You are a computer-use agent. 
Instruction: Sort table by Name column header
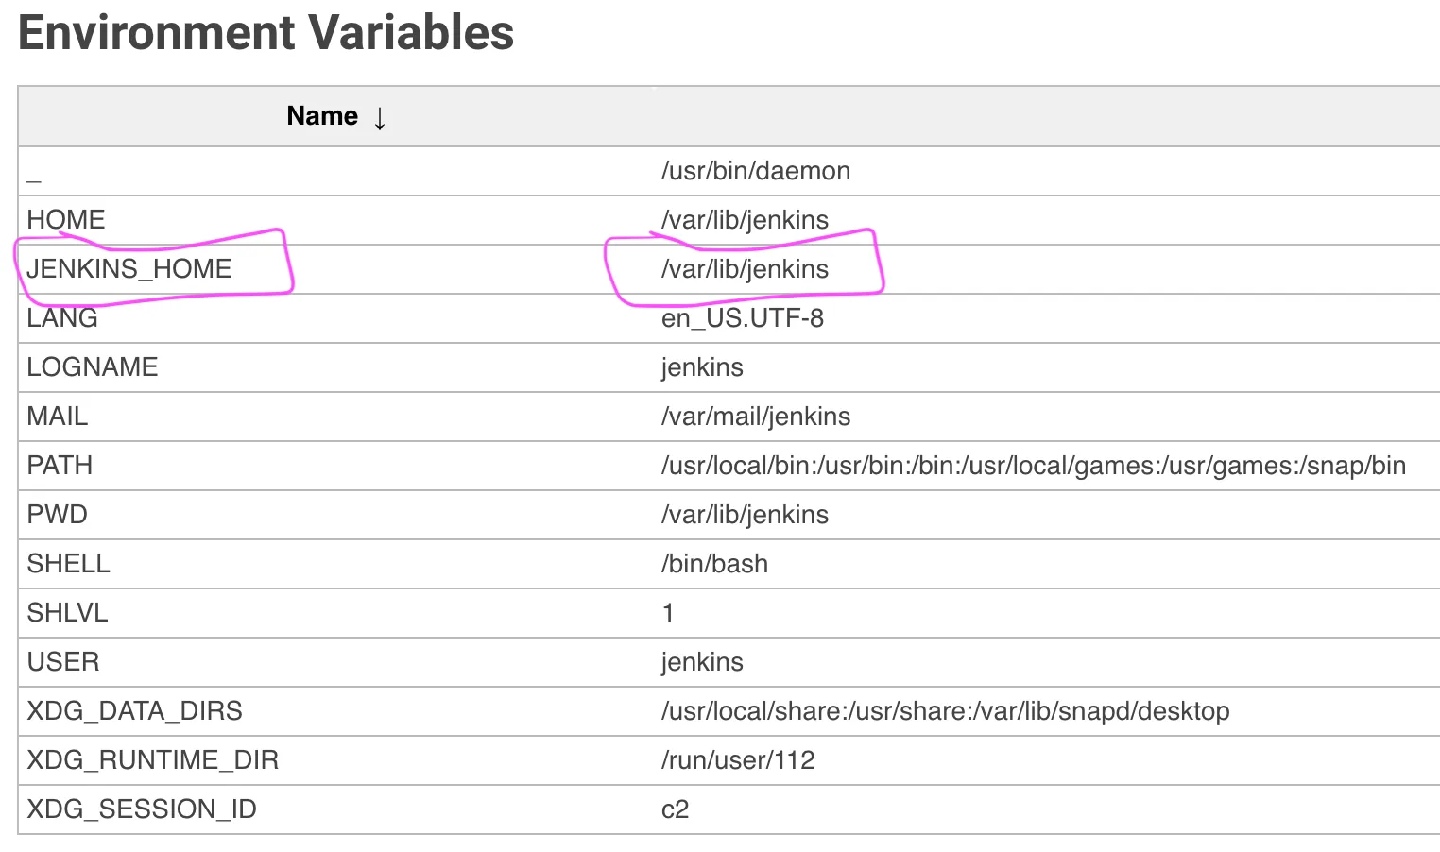pos(322,116)
